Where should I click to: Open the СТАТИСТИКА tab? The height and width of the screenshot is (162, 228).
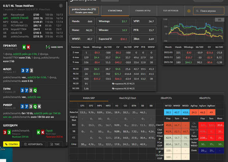coord(115,11)
